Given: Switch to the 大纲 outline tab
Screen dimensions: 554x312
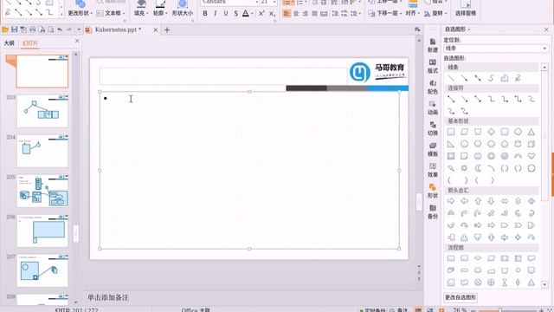Looking at the screenshot, I should click(9, 43).
